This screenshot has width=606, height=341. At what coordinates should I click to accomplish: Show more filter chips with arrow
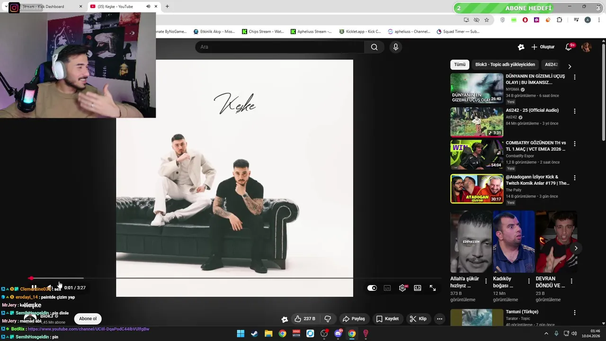(570, 66)
